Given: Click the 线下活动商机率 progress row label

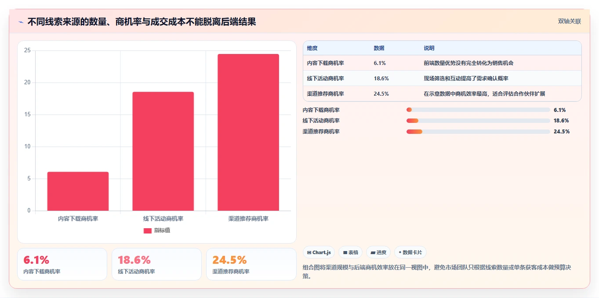Looking at the screenshot, I should click(321, 121).
